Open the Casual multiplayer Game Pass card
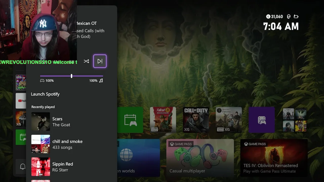Viewport: 324px width, 182px height. pyautogui.click(x=200, y=158)
